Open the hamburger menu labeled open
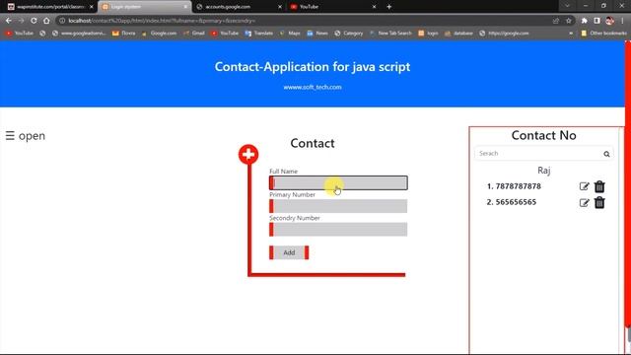 pyautogui.click(x=25, y=136)
